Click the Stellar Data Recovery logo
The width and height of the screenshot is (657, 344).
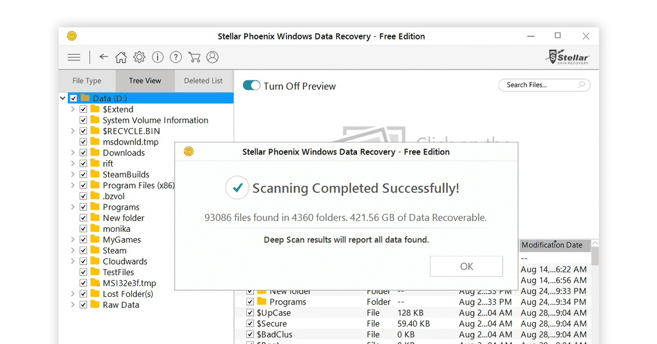pos(568,56)
